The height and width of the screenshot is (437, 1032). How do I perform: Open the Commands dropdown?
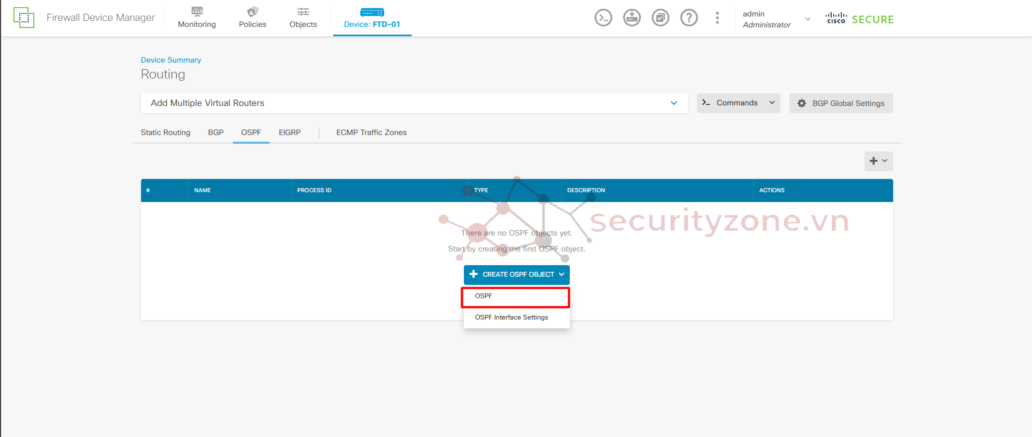[x=738, y=103]
